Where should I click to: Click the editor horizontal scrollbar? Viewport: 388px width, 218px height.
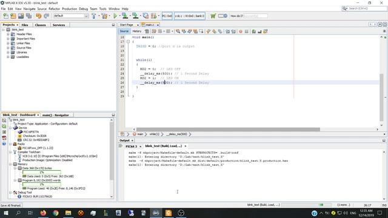[x=228, y=130]
